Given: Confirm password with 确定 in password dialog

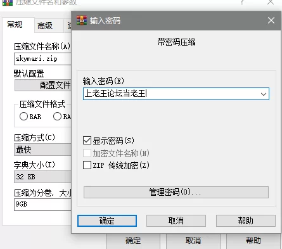Looking at the screenshot, I should pyautogui.click(x=107, y=221).
